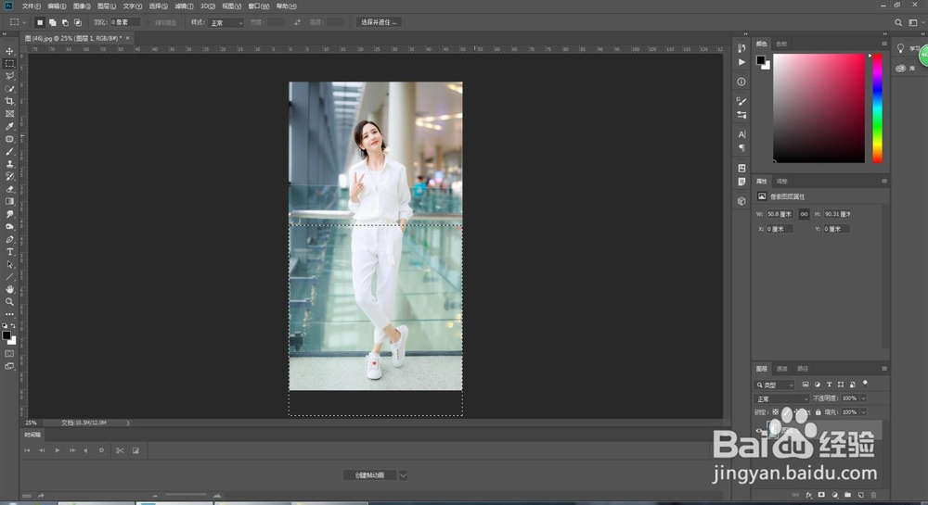Viewport: 928px width, 505px height.
Task: Toggle the layer filter on/off switch
Action: coord(865,382)
